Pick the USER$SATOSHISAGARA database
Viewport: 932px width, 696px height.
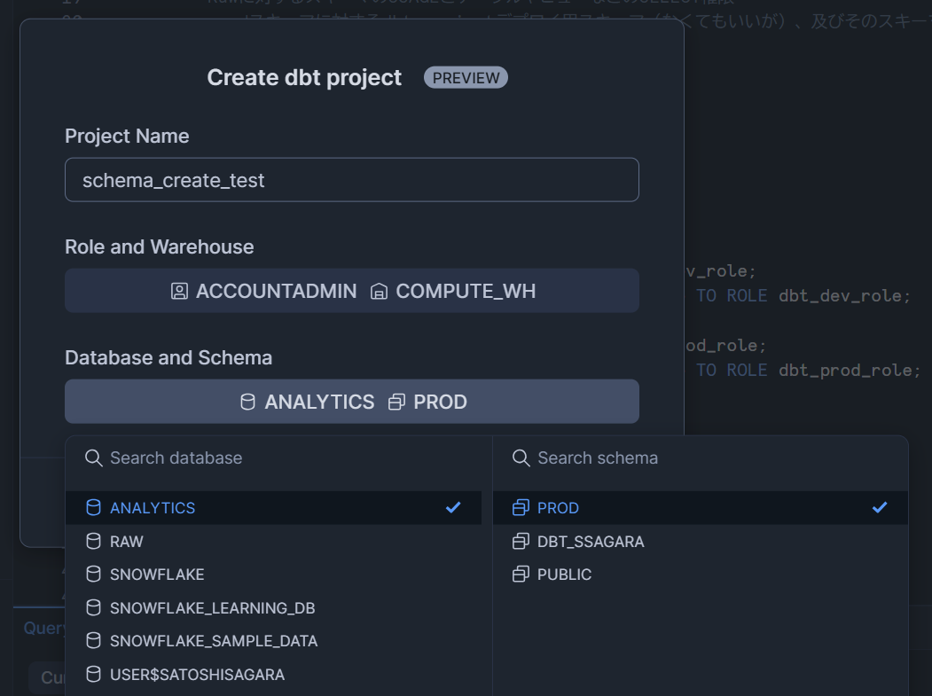pos(197,675)
